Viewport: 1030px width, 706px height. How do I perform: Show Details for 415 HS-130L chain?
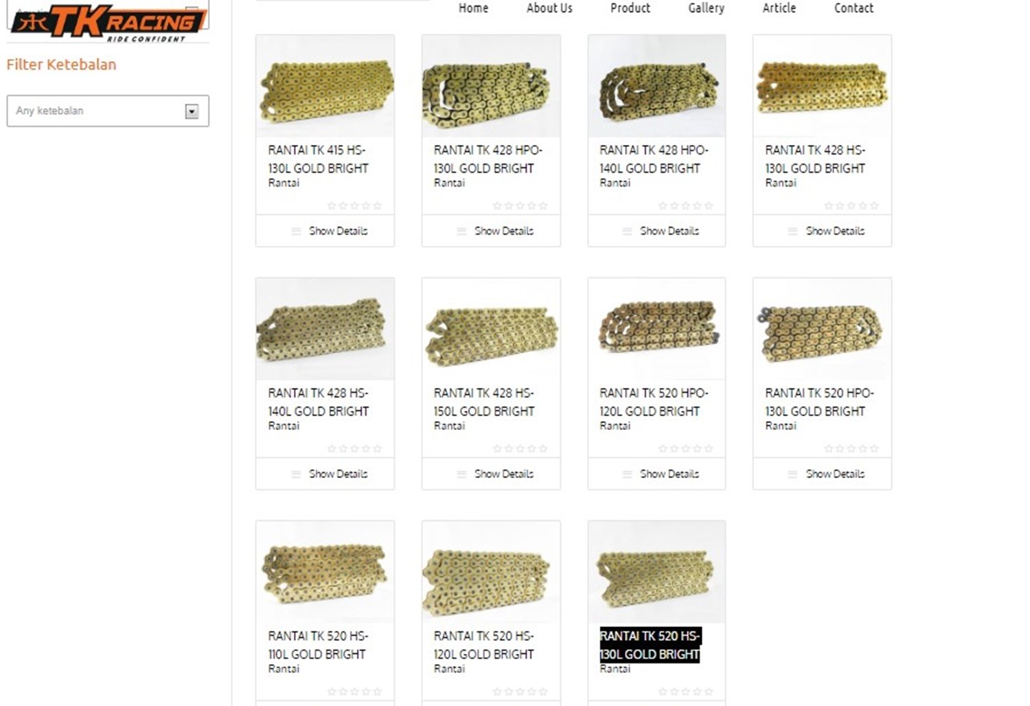[338, 231]
